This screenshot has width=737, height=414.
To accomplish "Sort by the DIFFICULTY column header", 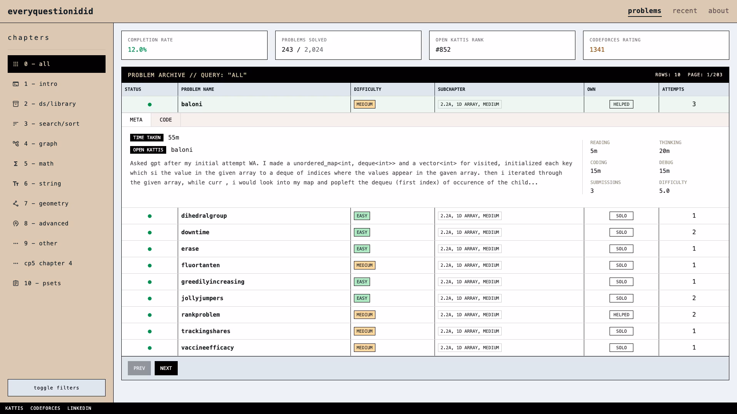I will point(367,89).
